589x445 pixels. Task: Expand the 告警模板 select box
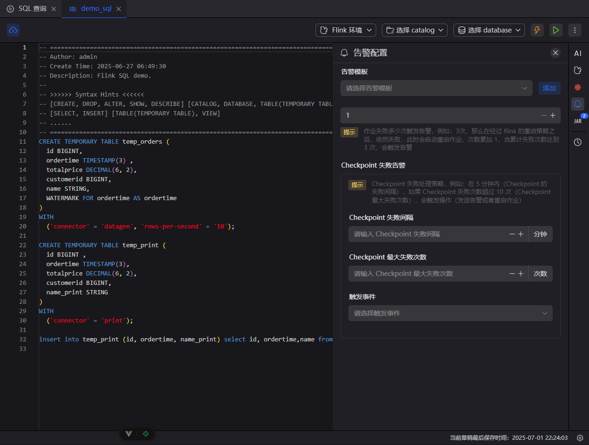click(x=436, y=88)
